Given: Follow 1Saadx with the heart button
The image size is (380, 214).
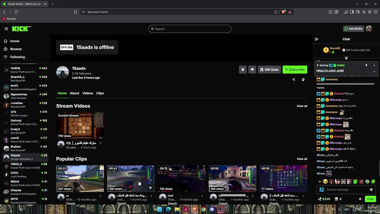Looking at the screenshot, I should pos(252,70).
